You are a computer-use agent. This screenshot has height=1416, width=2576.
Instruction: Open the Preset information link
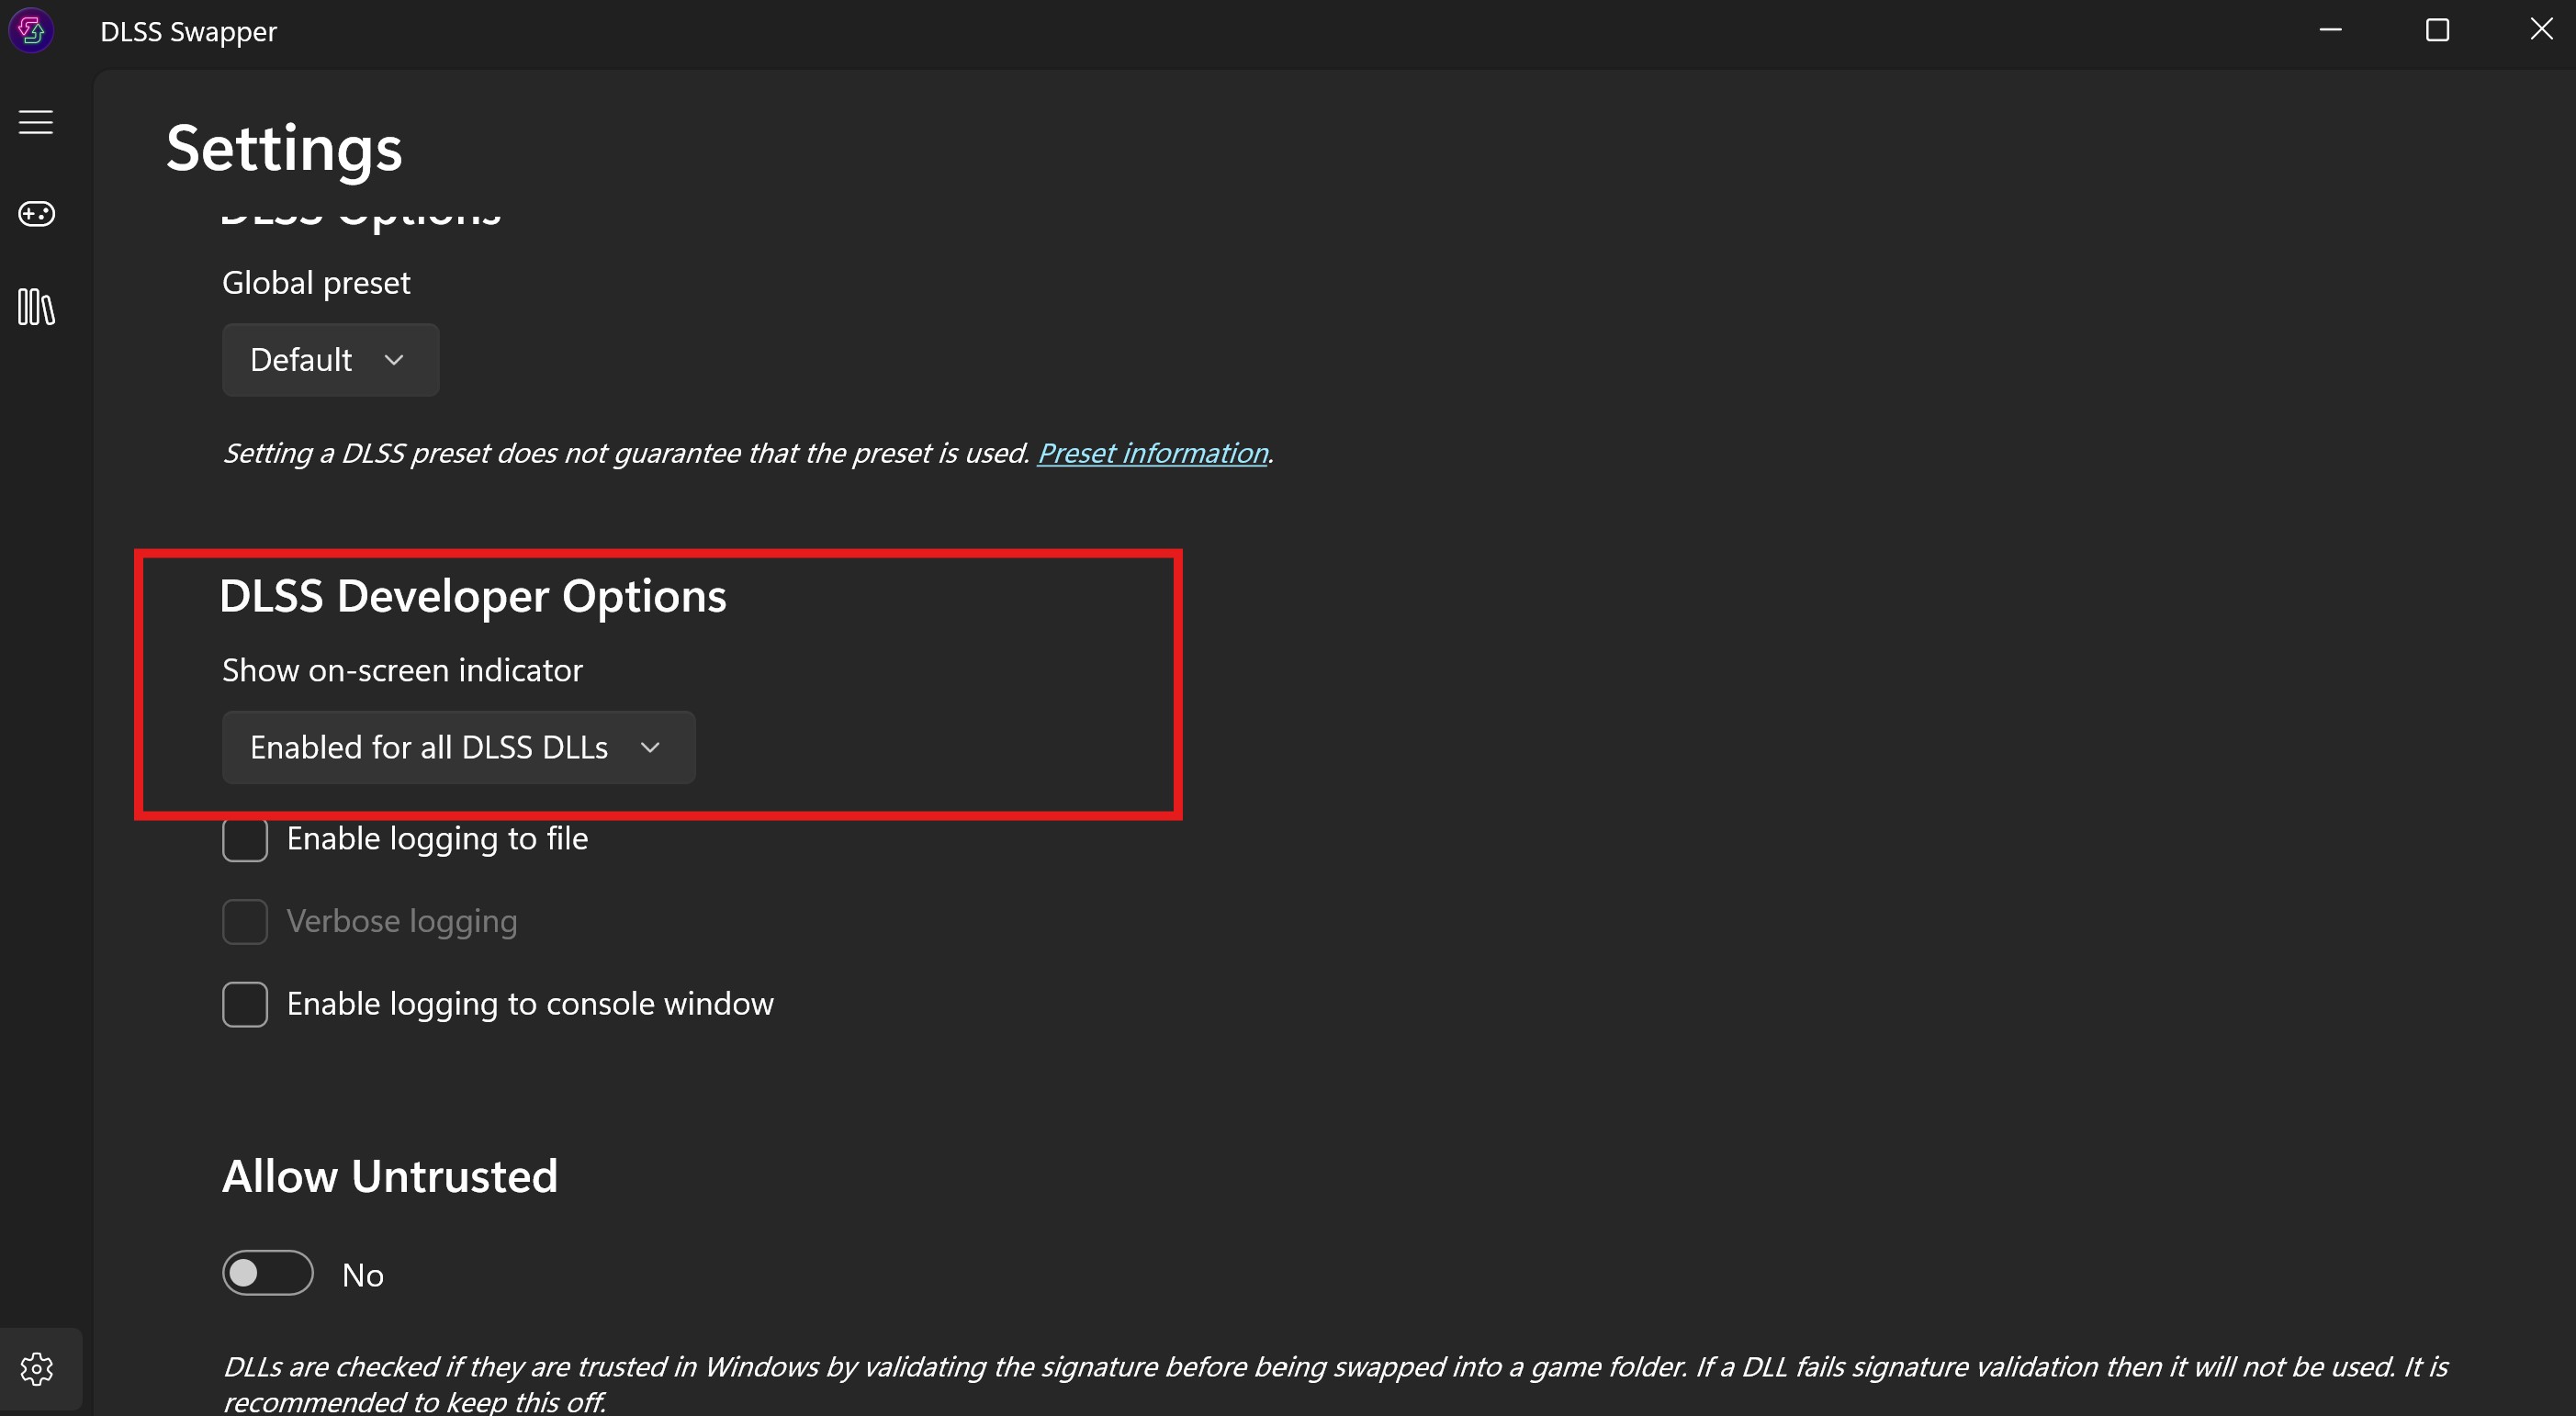tap(1152, 454)
